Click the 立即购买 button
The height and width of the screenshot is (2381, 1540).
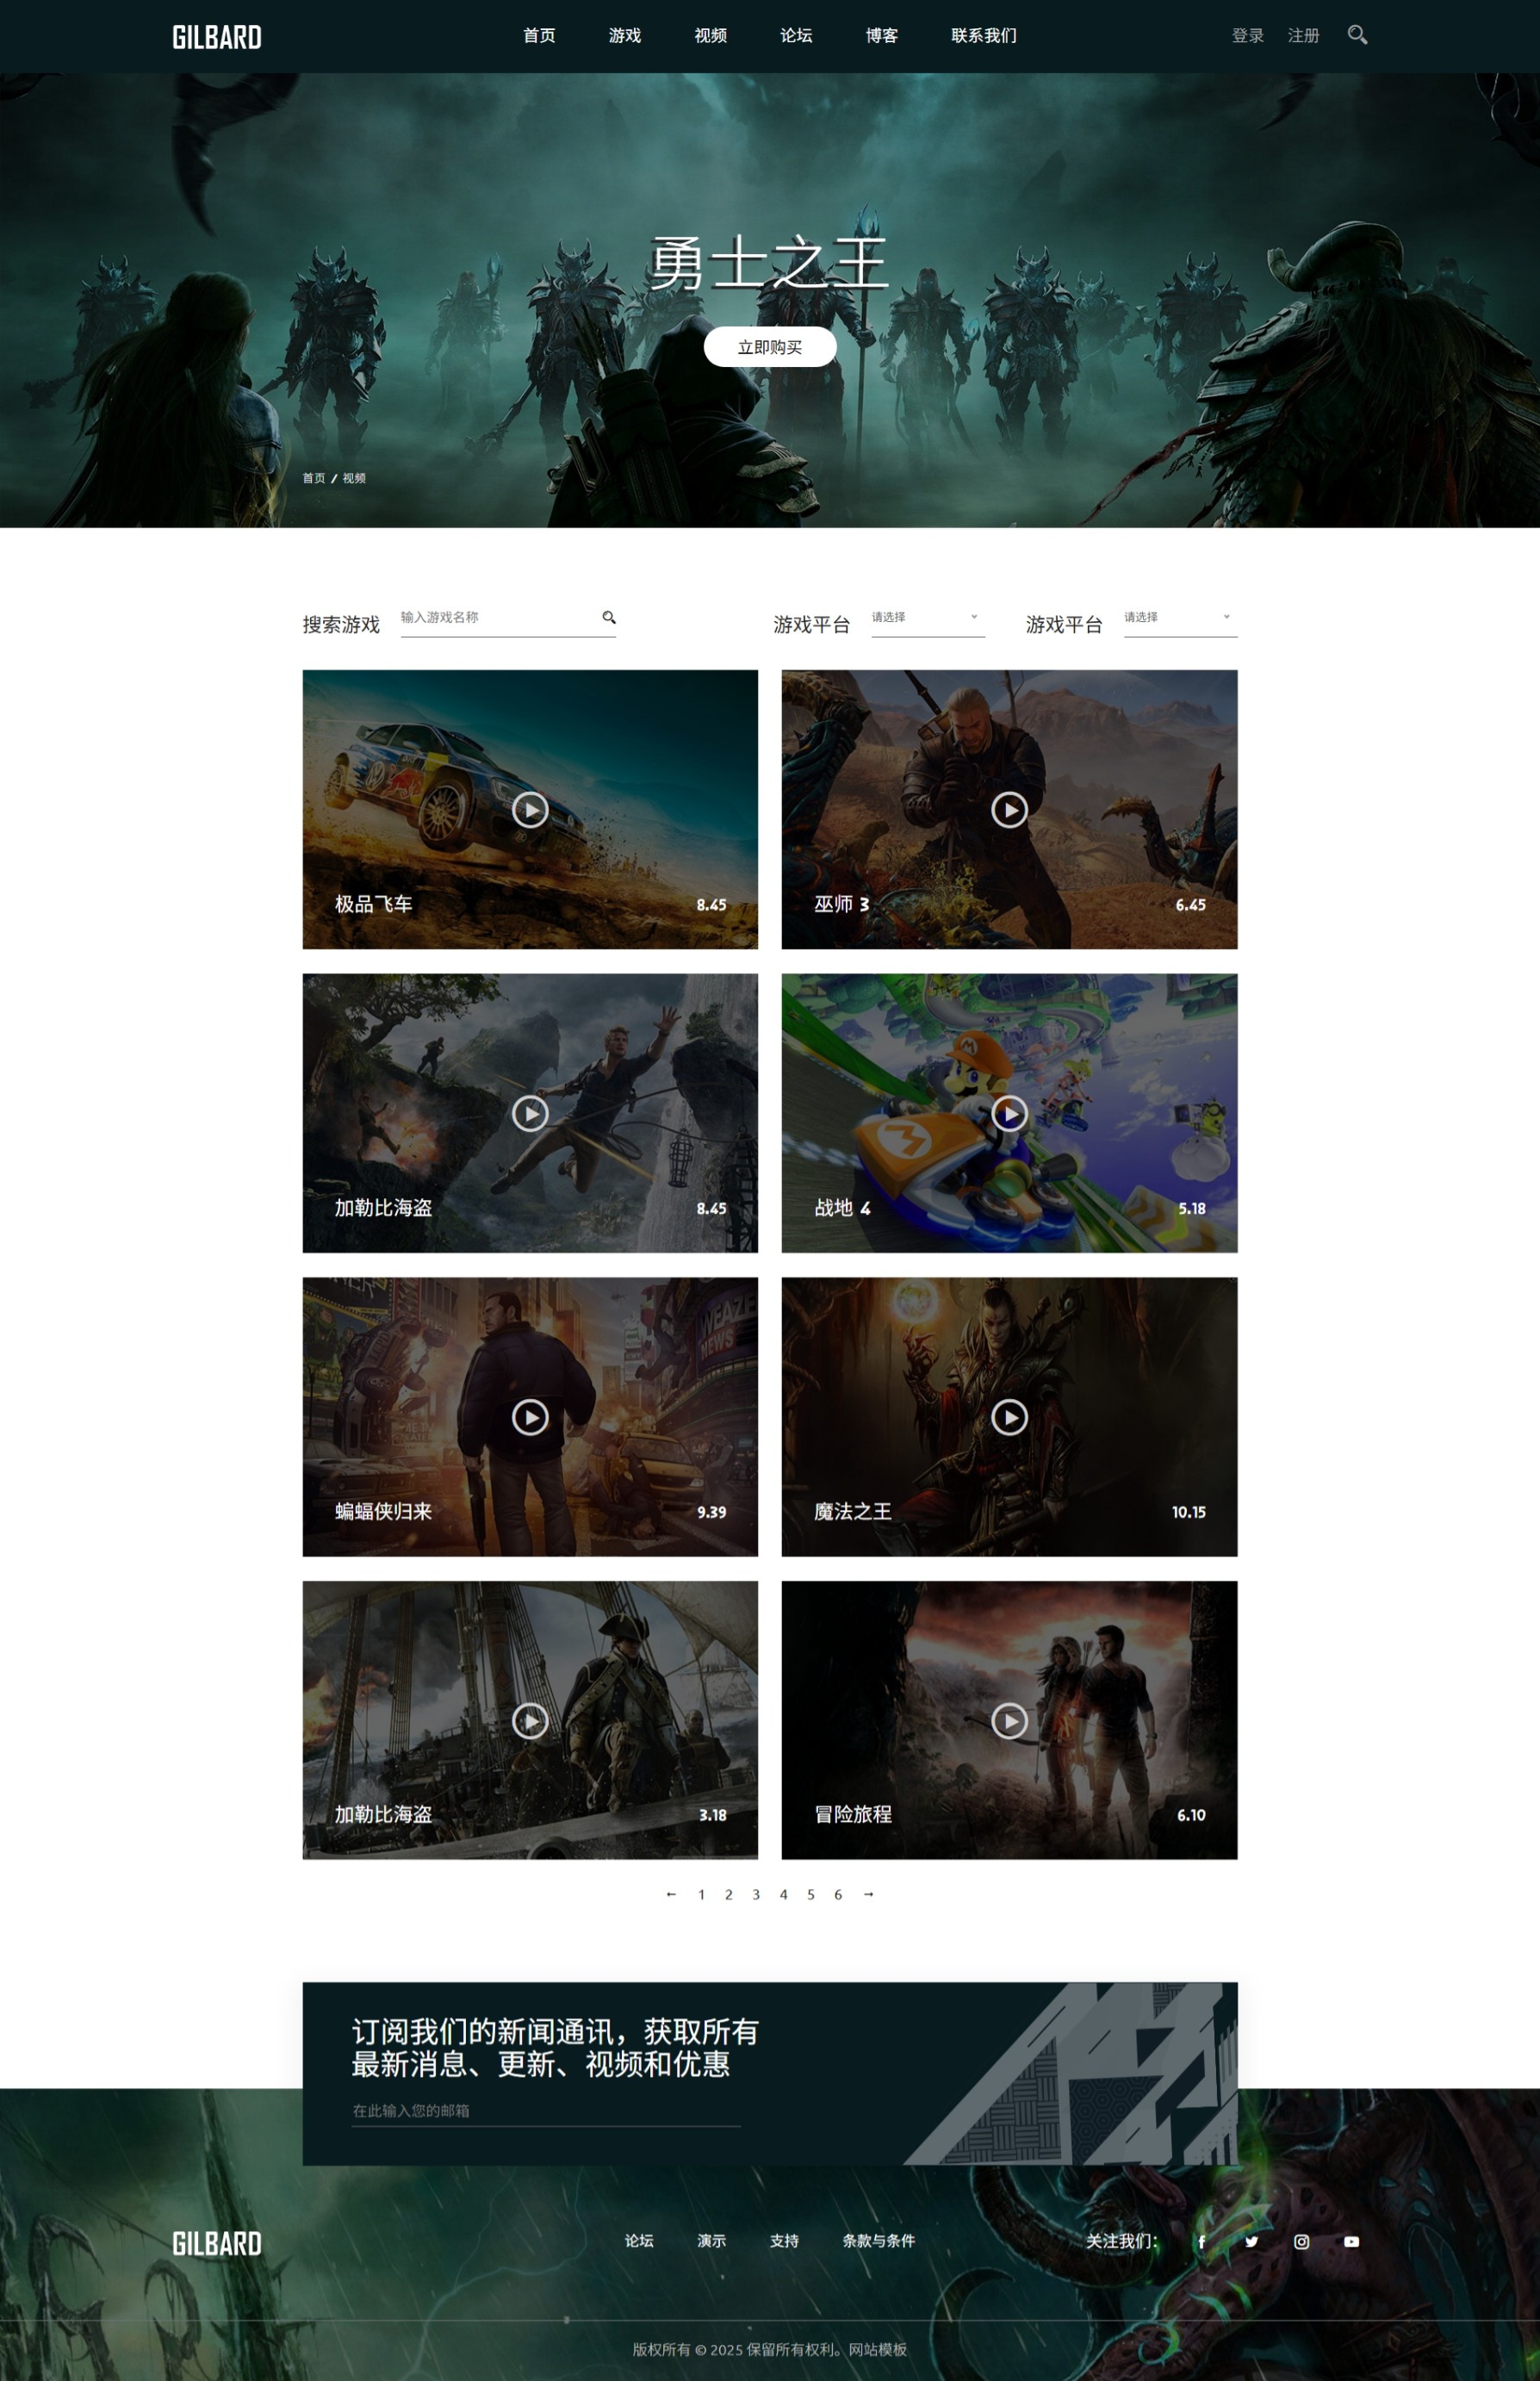point(769,347)
